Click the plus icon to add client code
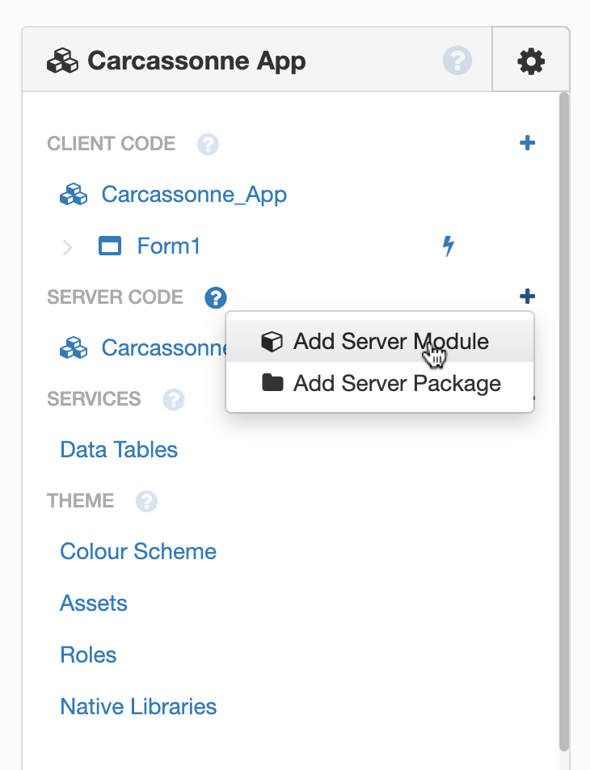Viewport: 590px width, 770px height. pyautogui.click(x=527, y=144)
